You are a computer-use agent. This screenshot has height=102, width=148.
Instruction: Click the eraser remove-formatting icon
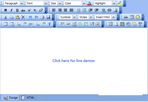41,10
